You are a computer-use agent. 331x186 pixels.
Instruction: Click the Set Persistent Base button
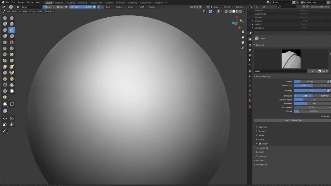point(293,120)
